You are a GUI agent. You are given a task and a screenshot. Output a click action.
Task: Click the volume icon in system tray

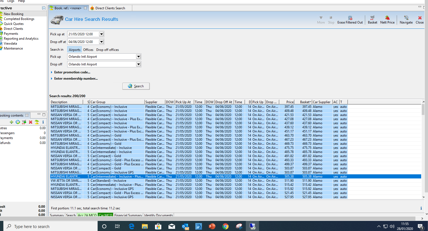[392, 226]
